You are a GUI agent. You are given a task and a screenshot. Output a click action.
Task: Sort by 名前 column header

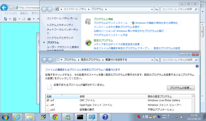(x=62, y=96)
